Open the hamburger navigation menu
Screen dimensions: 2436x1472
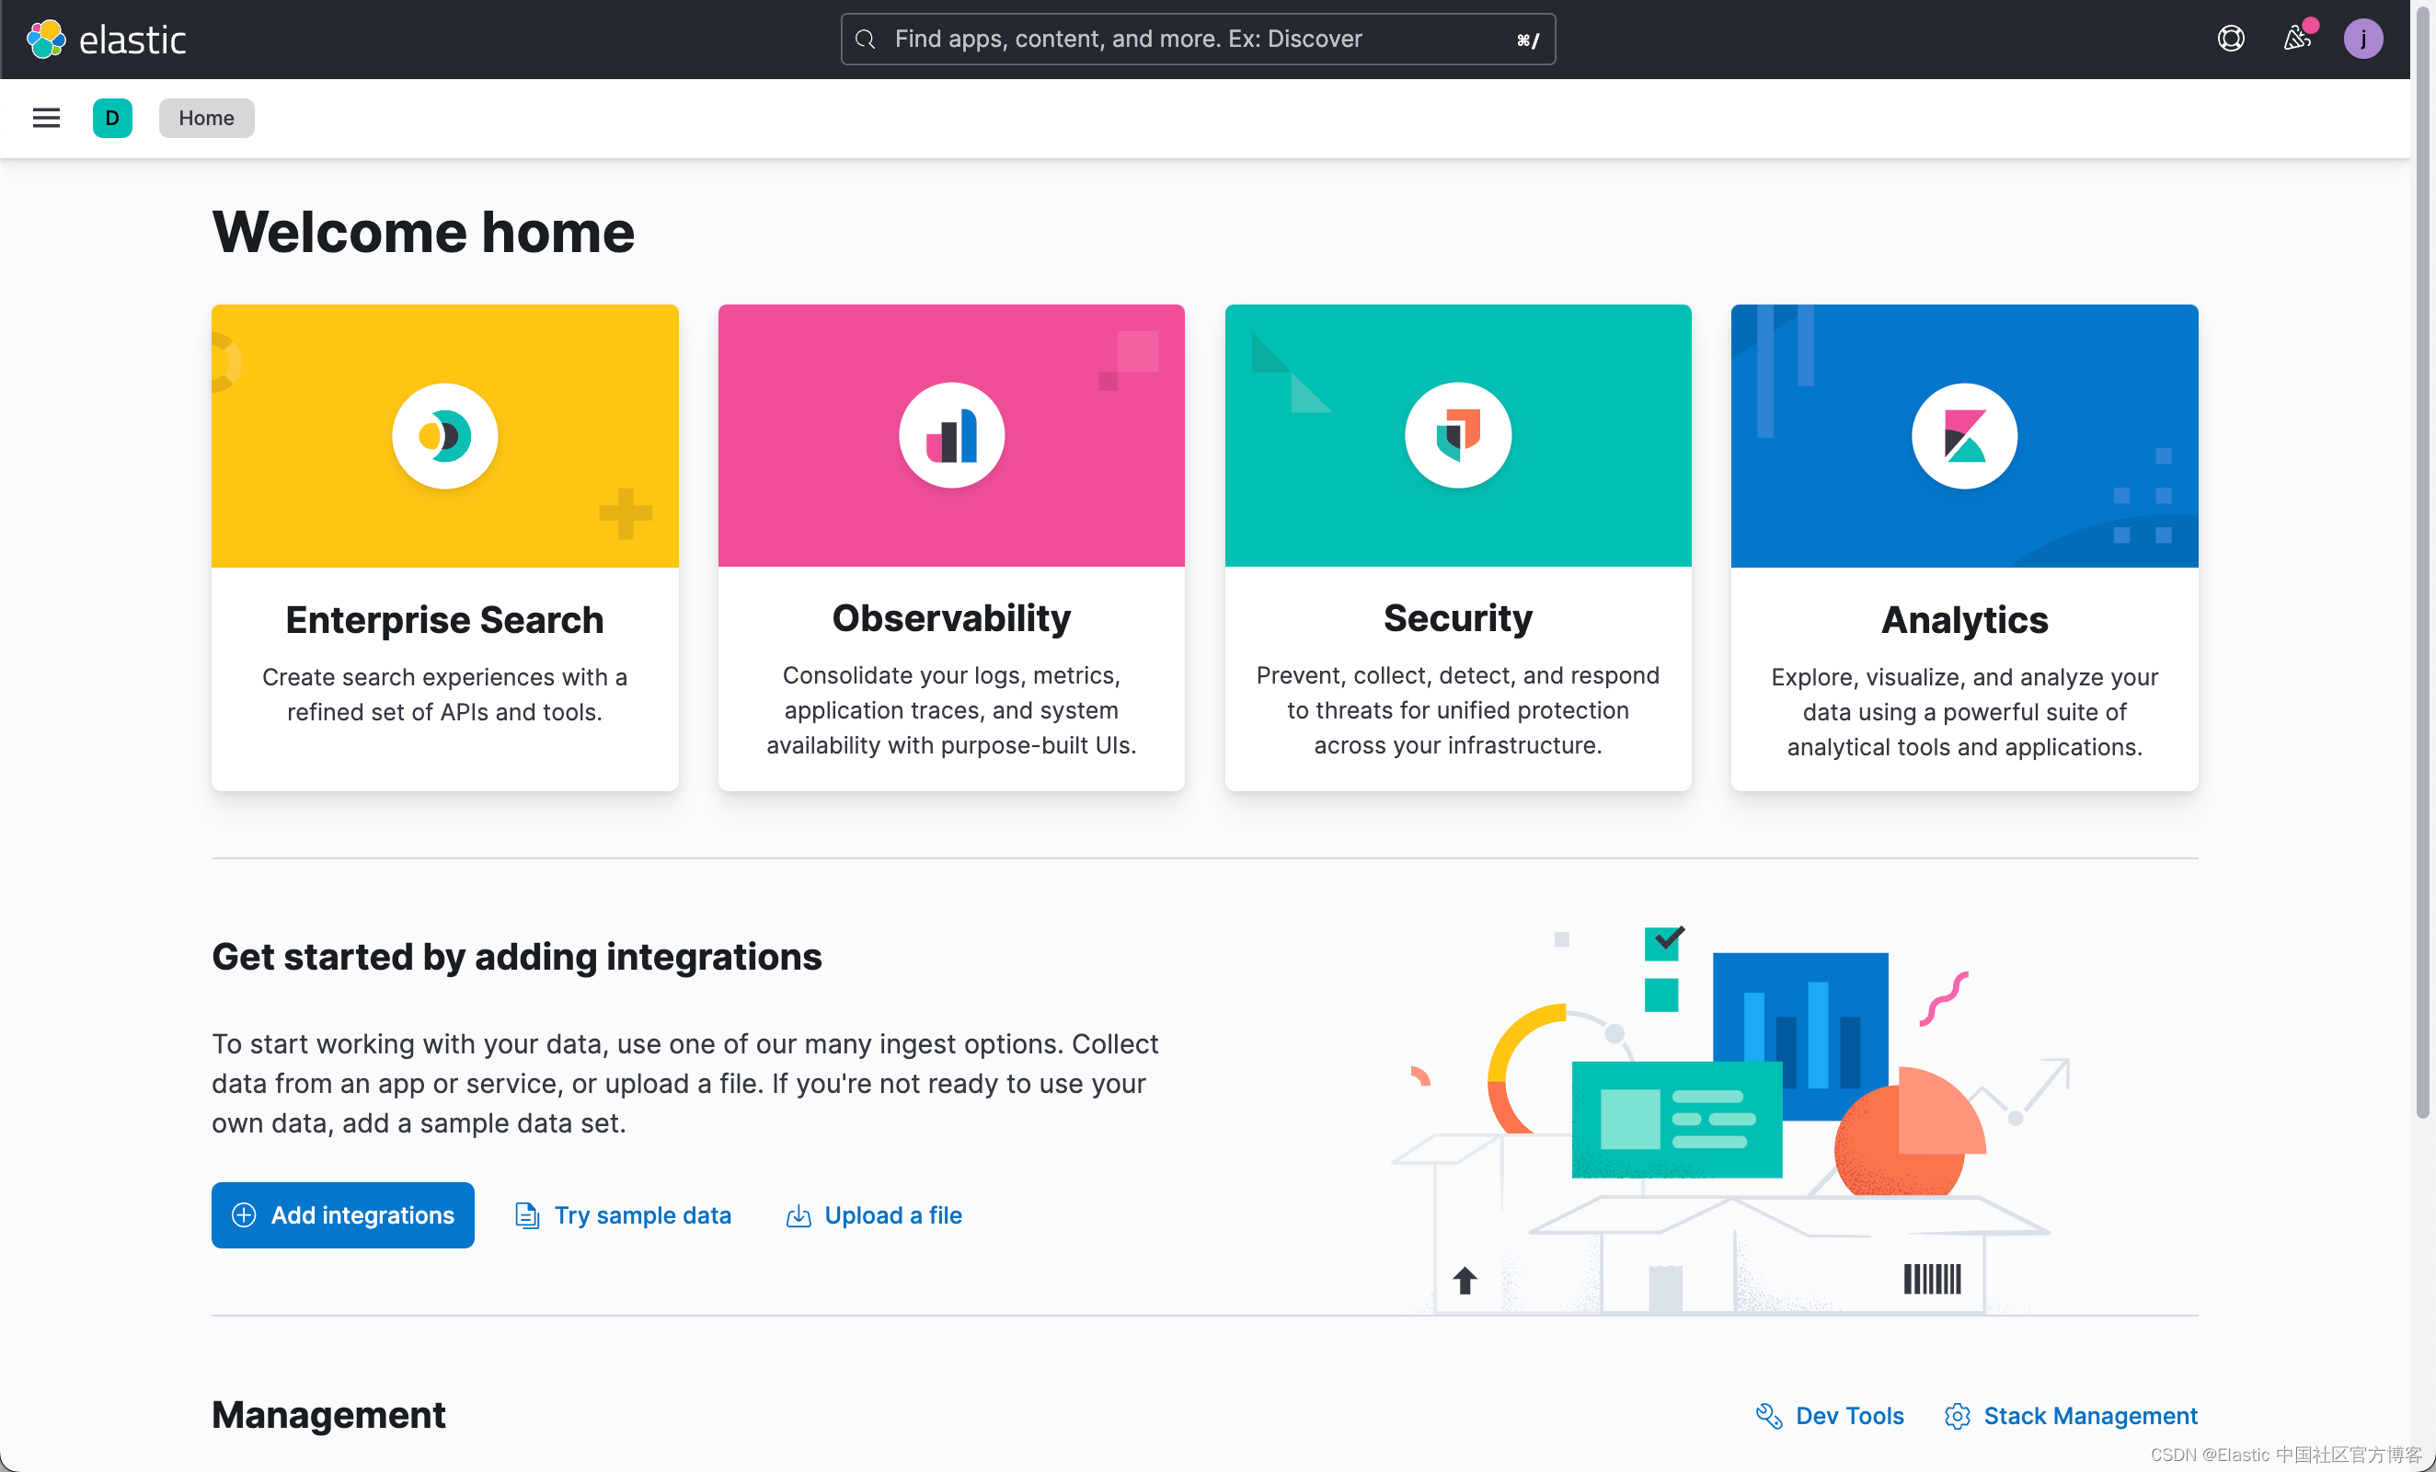coord(45,118)
